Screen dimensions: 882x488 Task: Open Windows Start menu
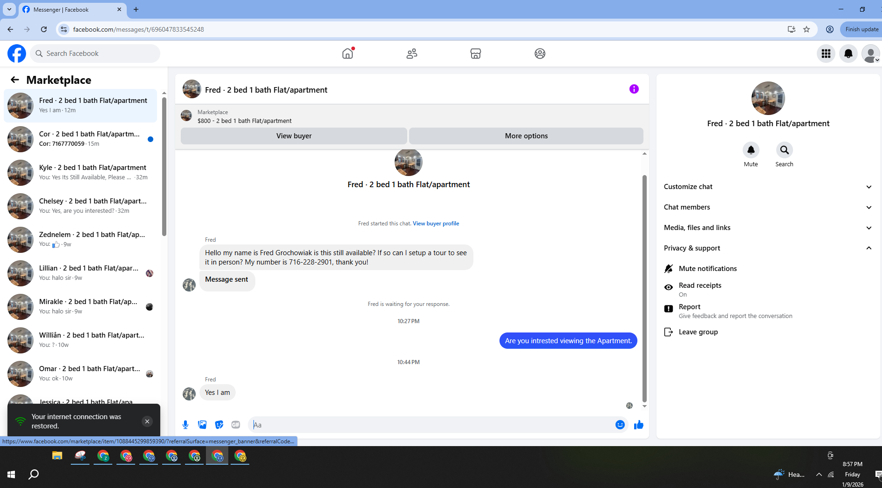11,474
